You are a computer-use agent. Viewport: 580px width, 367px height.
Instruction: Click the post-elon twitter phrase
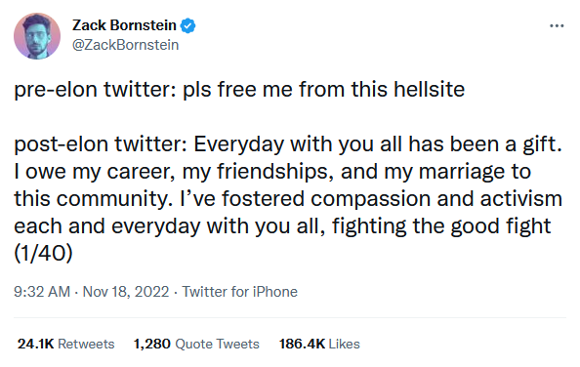tap(101, 143)
